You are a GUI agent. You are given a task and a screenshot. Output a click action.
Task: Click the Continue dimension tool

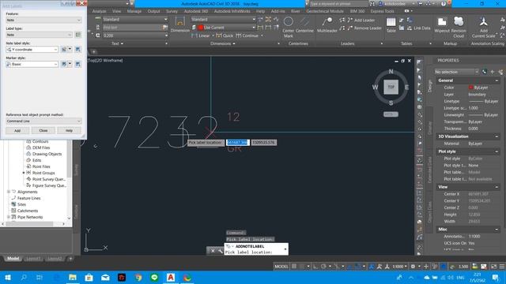click(247, 35)
